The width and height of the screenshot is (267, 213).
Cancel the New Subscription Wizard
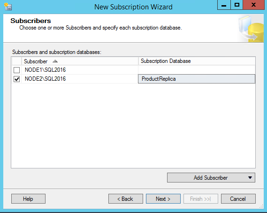point(238,199)
